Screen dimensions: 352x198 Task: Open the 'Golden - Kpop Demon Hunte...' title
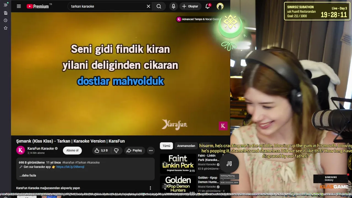tap(208, 180)
